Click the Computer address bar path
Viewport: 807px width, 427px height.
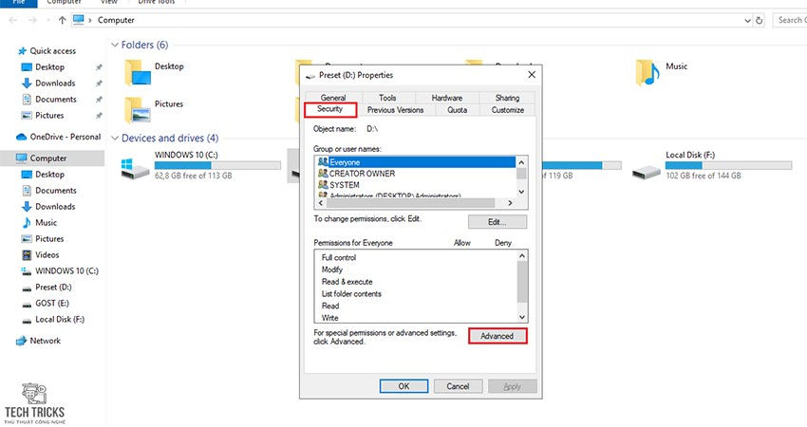[x=116, y=20]
